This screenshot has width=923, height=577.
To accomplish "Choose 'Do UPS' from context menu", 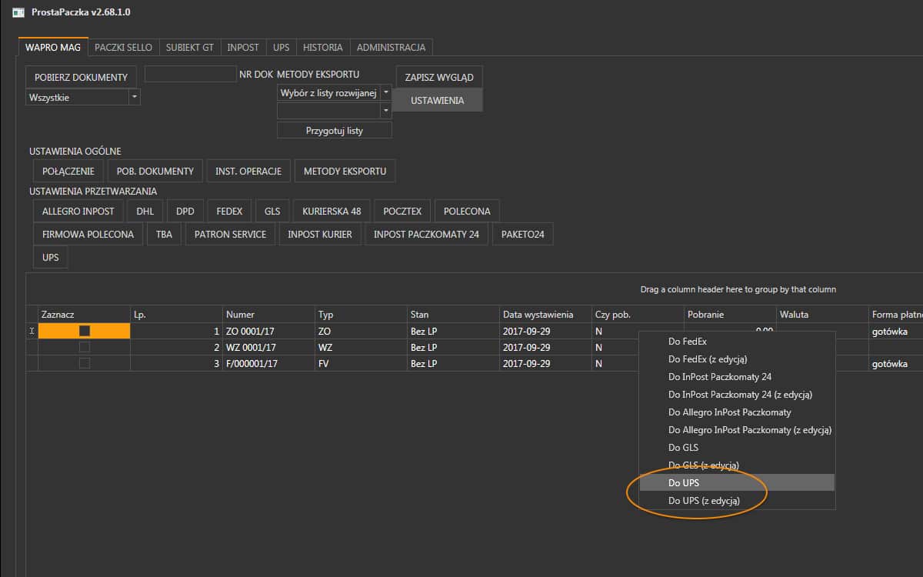I will click(x=737, y=482).
